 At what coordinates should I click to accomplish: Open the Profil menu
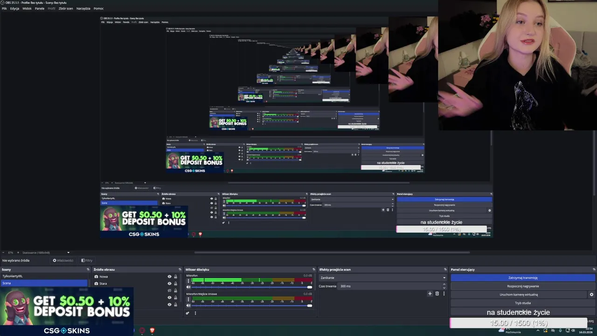coord(51,8)
